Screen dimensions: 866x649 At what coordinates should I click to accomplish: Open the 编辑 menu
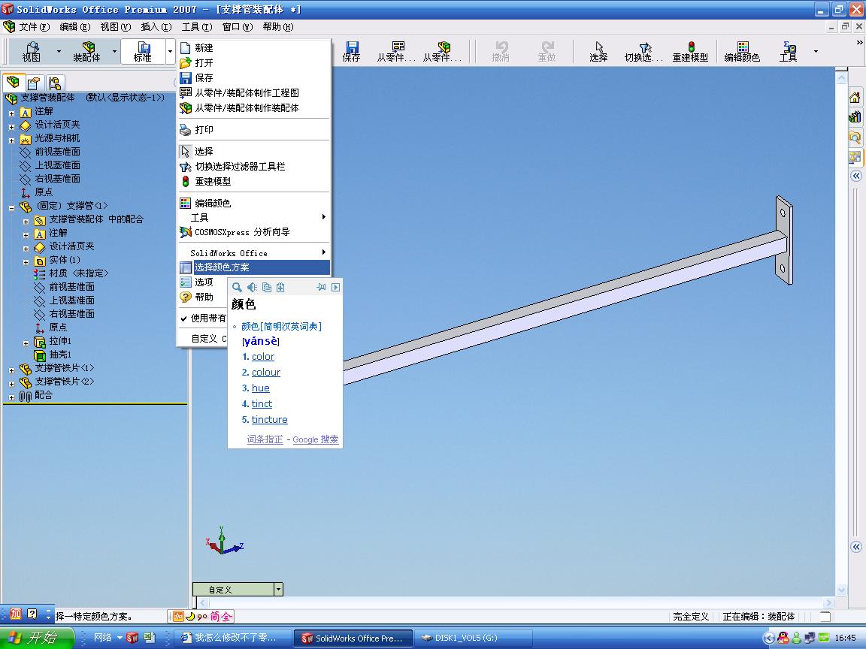tap(74, 26)
